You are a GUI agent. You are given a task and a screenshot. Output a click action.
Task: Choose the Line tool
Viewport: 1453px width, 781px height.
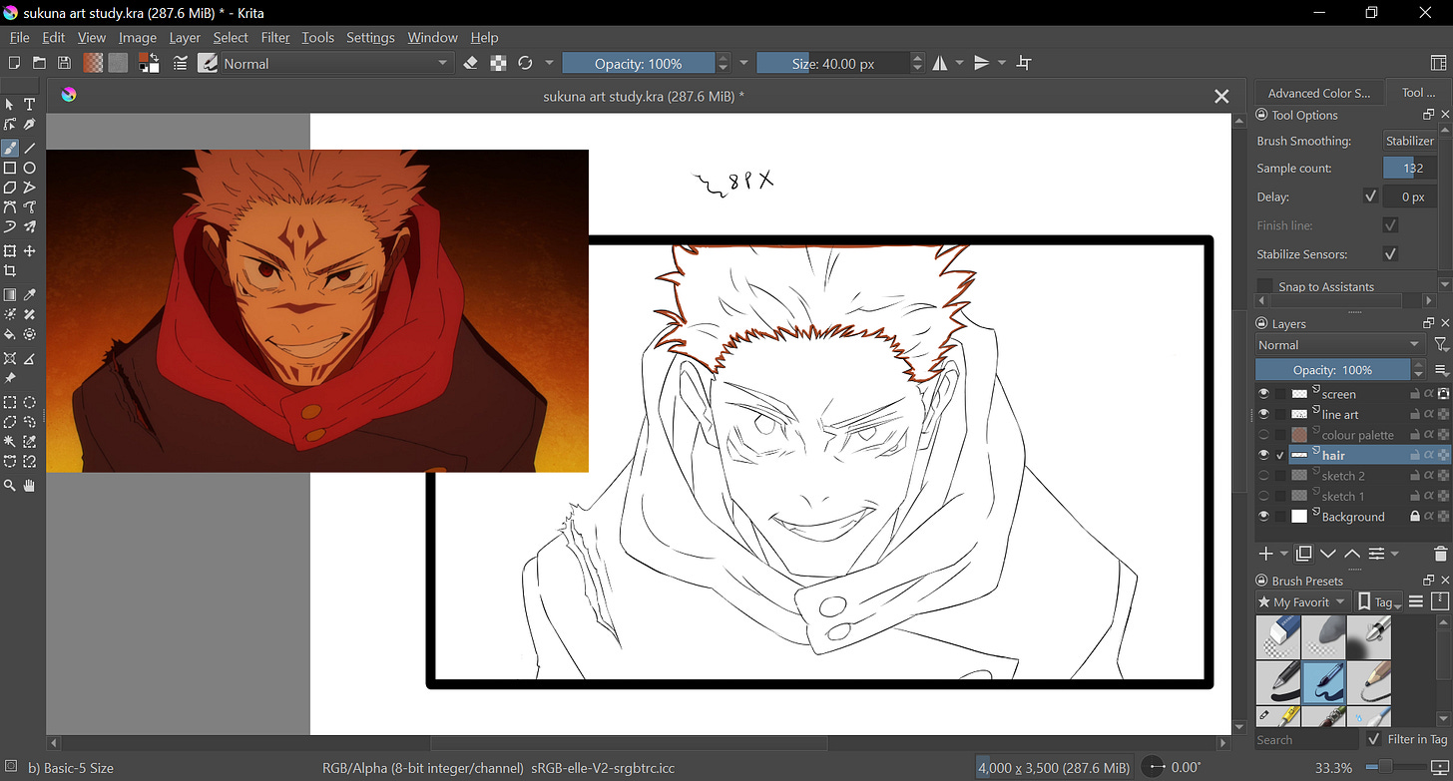point(30,148)
